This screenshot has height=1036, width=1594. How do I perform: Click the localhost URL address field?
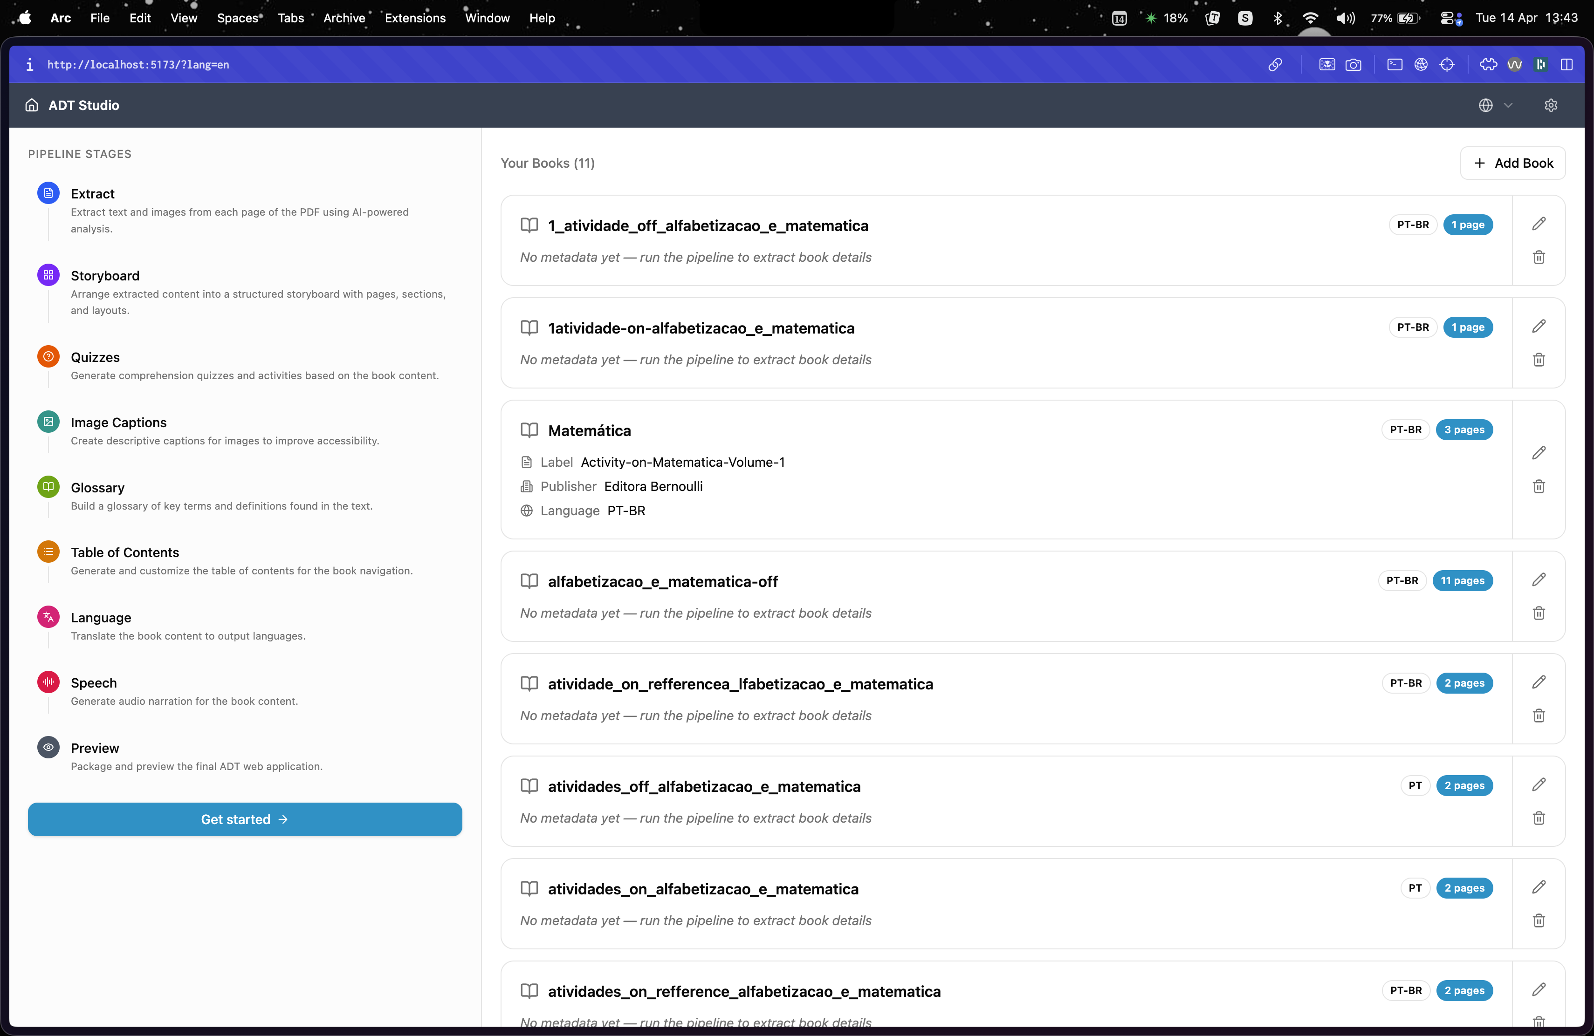138,64
